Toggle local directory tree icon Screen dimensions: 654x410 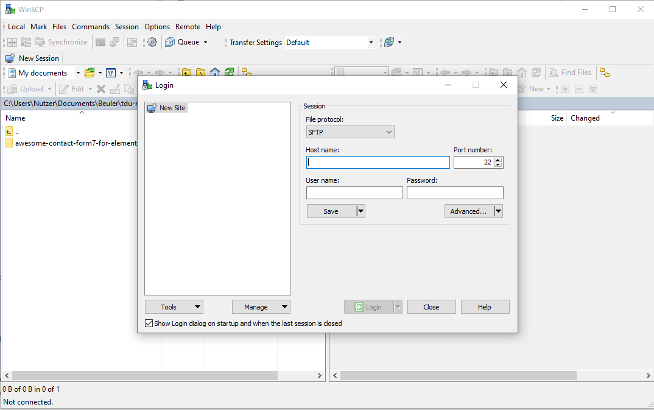247,72
